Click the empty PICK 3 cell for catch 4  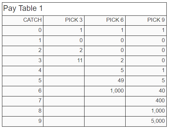tap(64, 71)
